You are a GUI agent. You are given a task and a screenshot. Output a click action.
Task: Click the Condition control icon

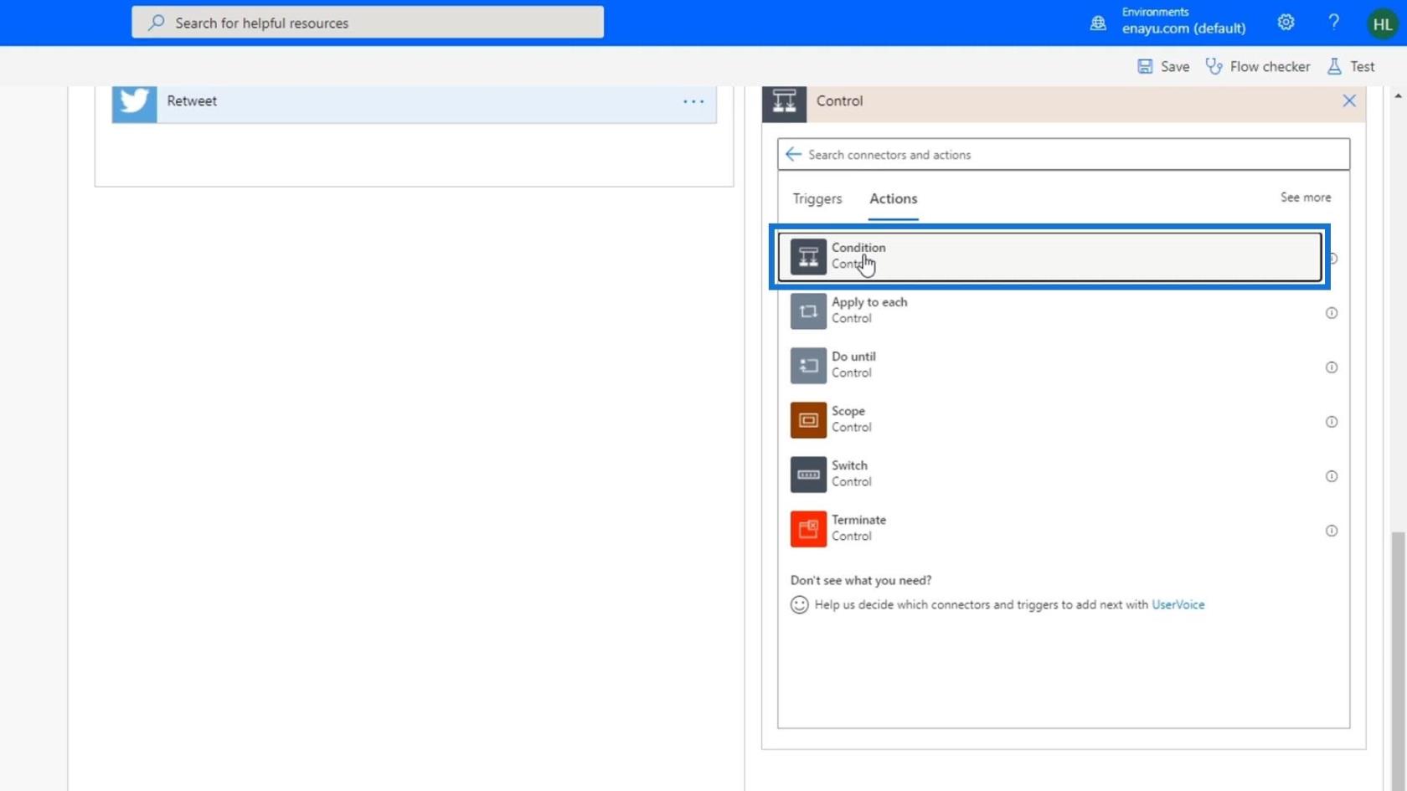808,257
